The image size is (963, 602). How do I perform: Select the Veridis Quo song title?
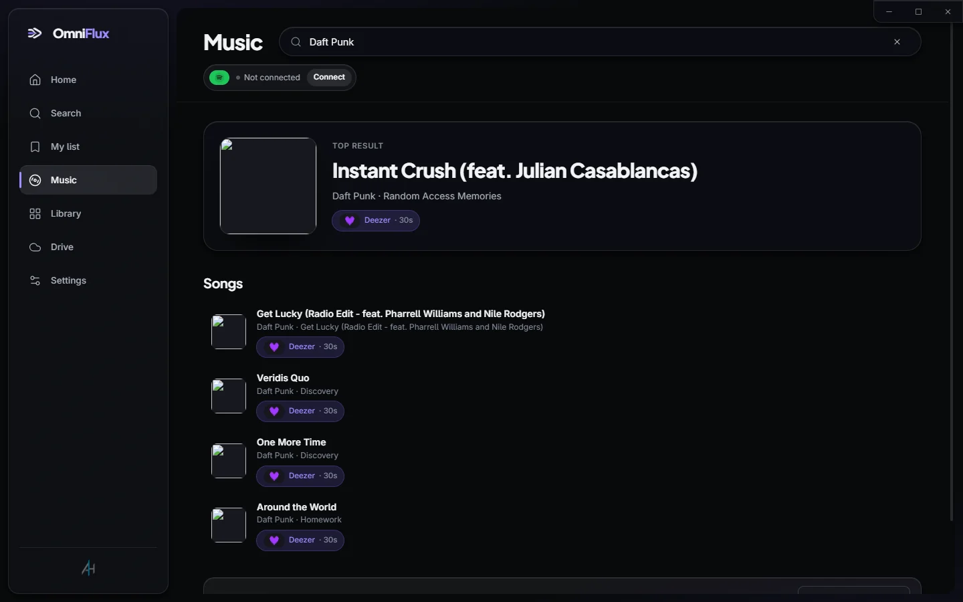(283, 378)
